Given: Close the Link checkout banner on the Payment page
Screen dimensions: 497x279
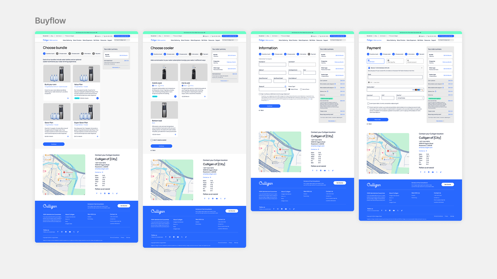Looking at the screenshot, I should 422,68.
